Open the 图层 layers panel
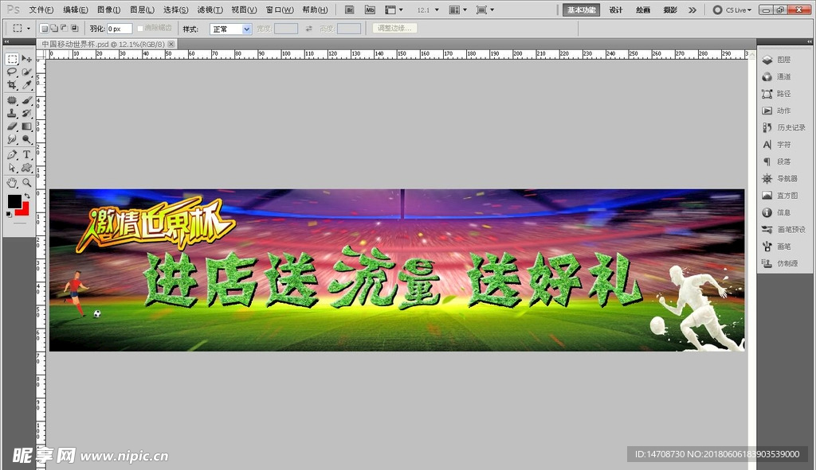This screenshot has width=816, height=470. click(x=776, y=60)
